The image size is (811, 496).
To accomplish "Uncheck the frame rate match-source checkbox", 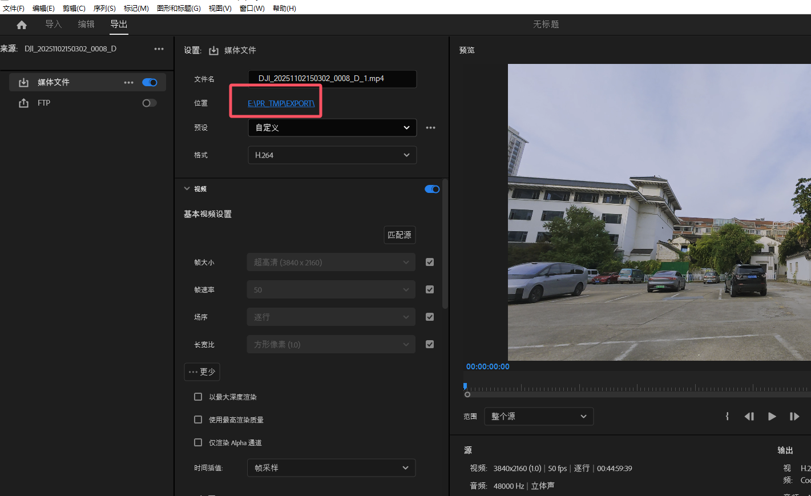I will (430, 289).
